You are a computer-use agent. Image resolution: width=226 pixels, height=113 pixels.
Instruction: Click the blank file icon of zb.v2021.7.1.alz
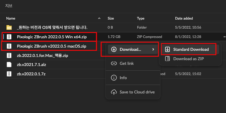coord(9,65)
